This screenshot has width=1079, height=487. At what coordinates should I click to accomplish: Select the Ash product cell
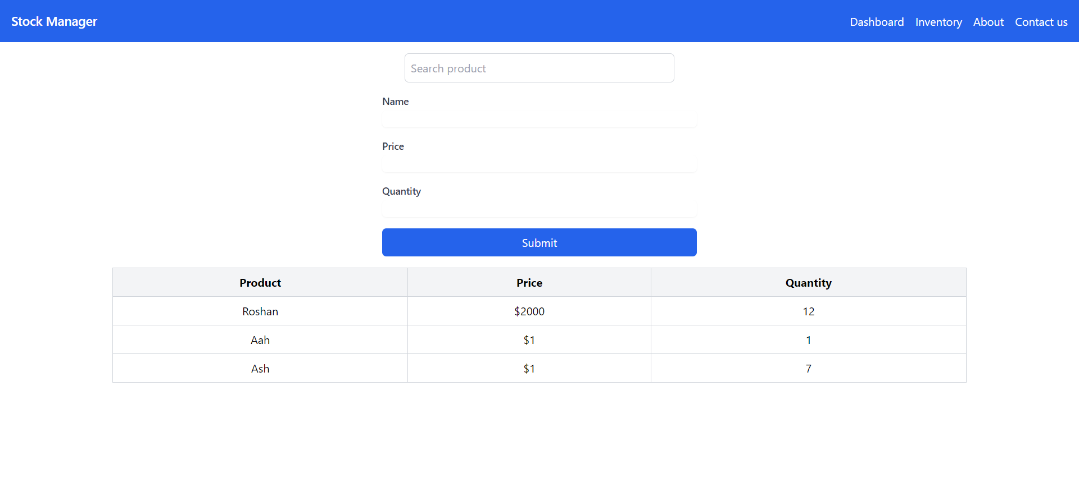coord(260,368)
